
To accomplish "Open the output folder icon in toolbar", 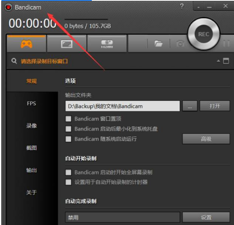I will coord(159,43).
